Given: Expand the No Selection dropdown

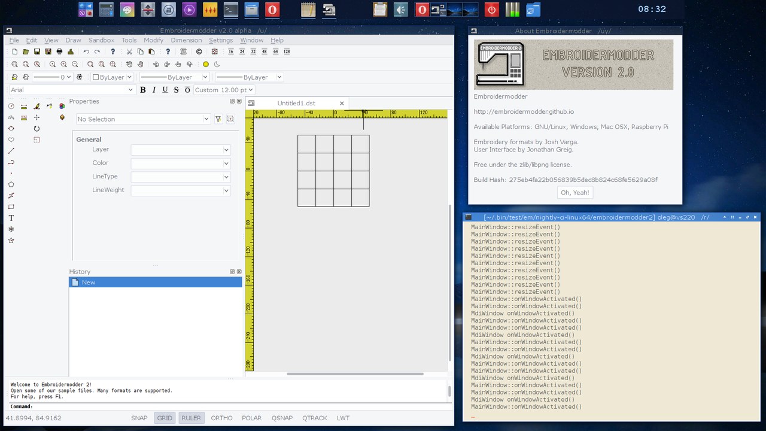Looking at the screenshot, I should coord(143,119).
